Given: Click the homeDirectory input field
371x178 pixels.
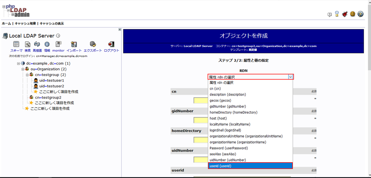Looking at the screenshot, I should 201,140.
